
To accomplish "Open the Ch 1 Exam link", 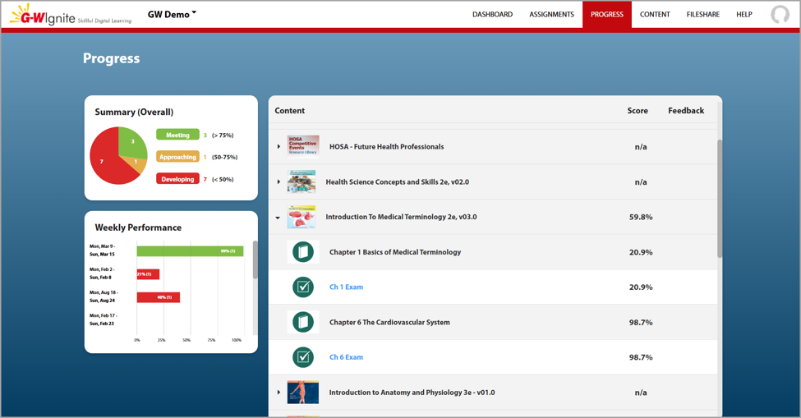I will [x=347, y=287].
